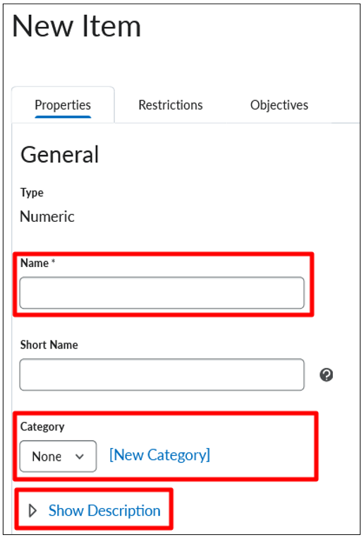Image resolution: width=364 pixels, height=537 pixels.
Task: Open the help icon beside Short Name
Action: point(326,374)
